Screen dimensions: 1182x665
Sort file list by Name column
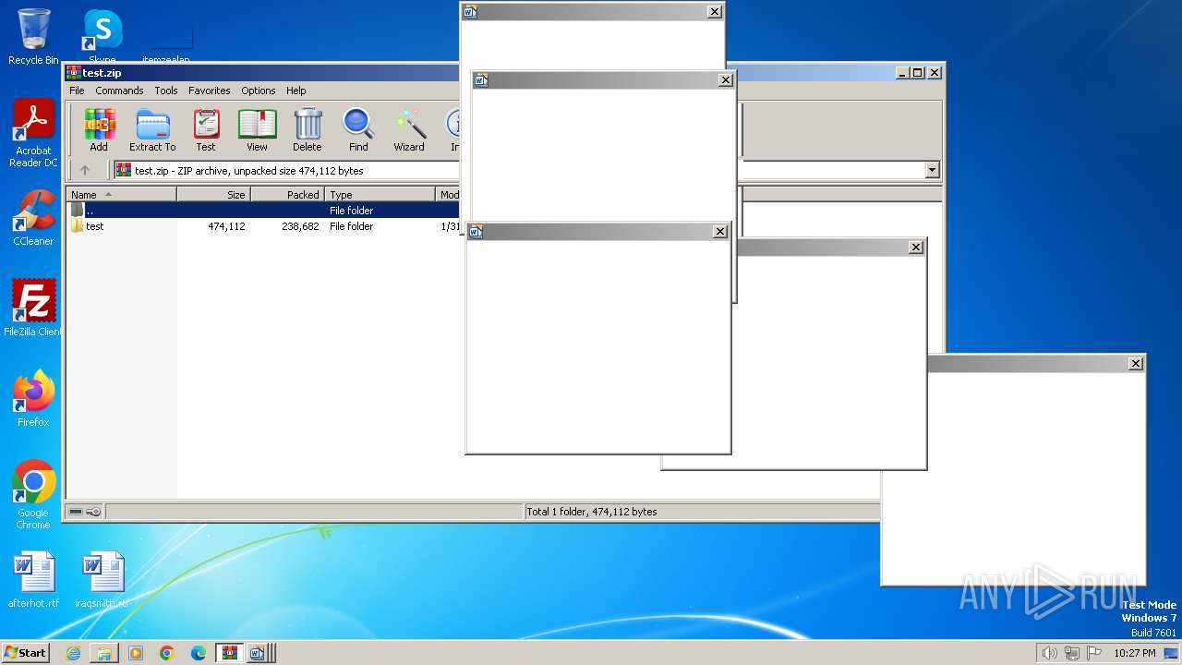pyautogui.click(x=121, y=194)
